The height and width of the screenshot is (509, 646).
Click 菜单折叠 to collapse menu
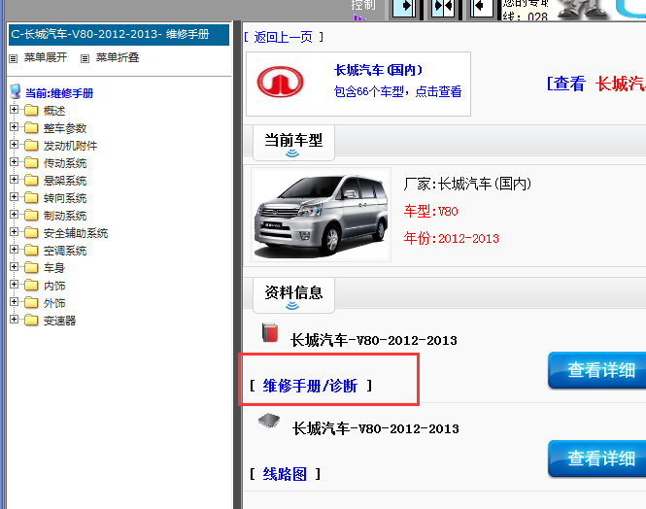pos(118,57)
